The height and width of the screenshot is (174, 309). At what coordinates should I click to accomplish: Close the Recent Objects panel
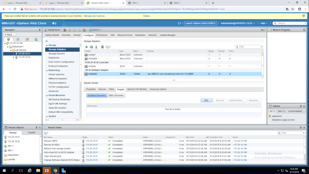tap(40, 127)
